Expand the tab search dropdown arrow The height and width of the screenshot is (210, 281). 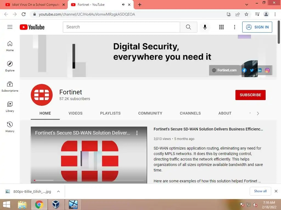(x=247, y=5)
